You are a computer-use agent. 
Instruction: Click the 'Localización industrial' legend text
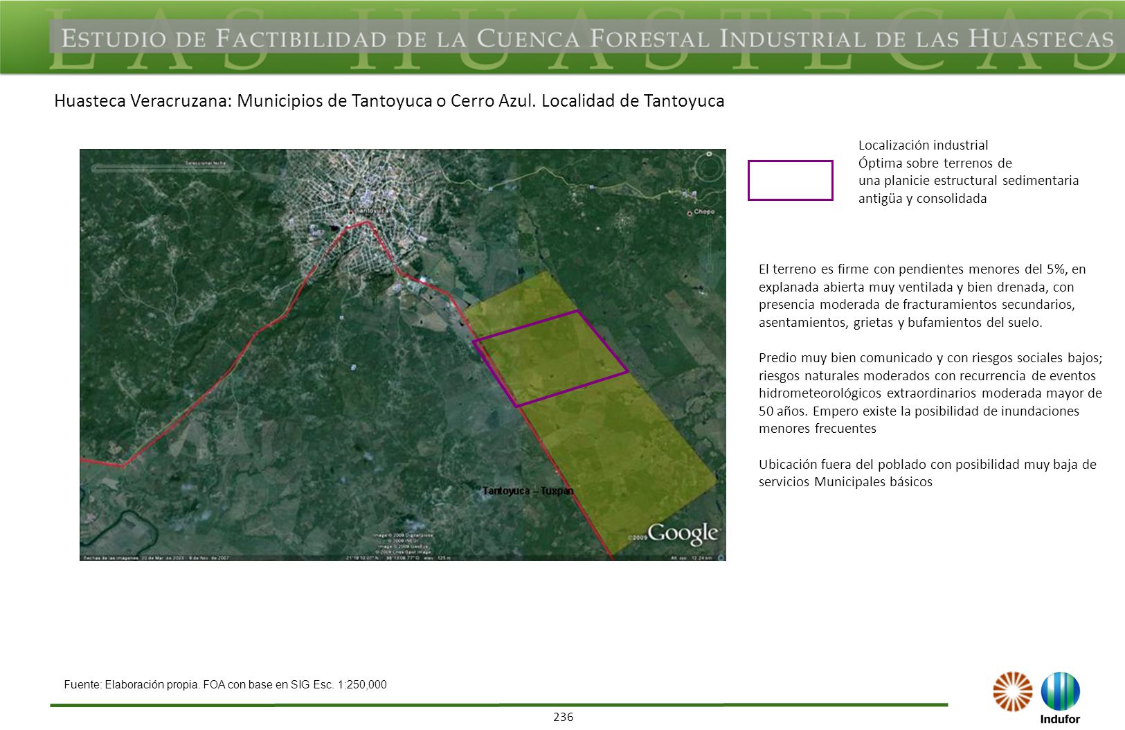tap(923, 145)
